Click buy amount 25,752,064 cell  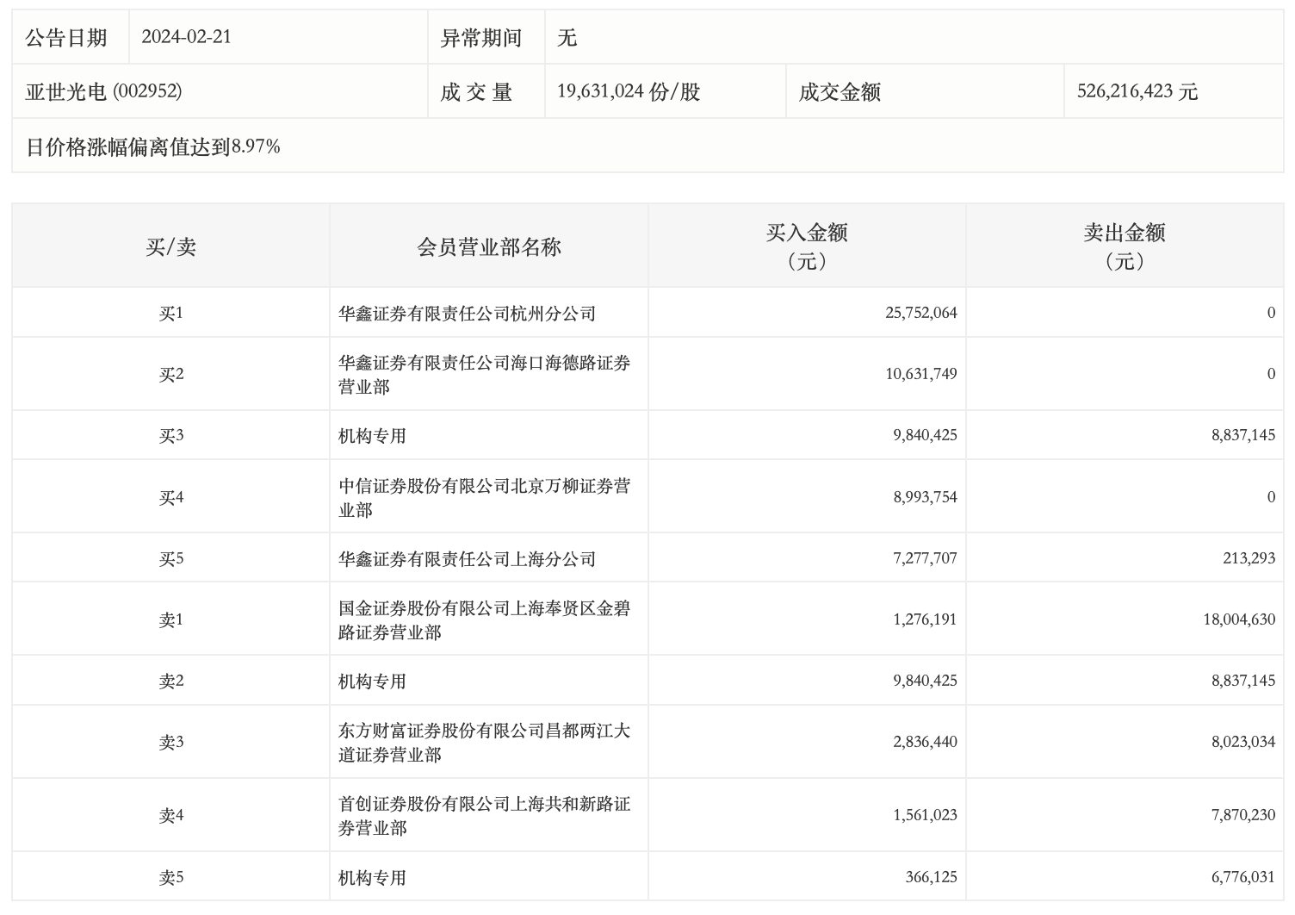[920, 313]
